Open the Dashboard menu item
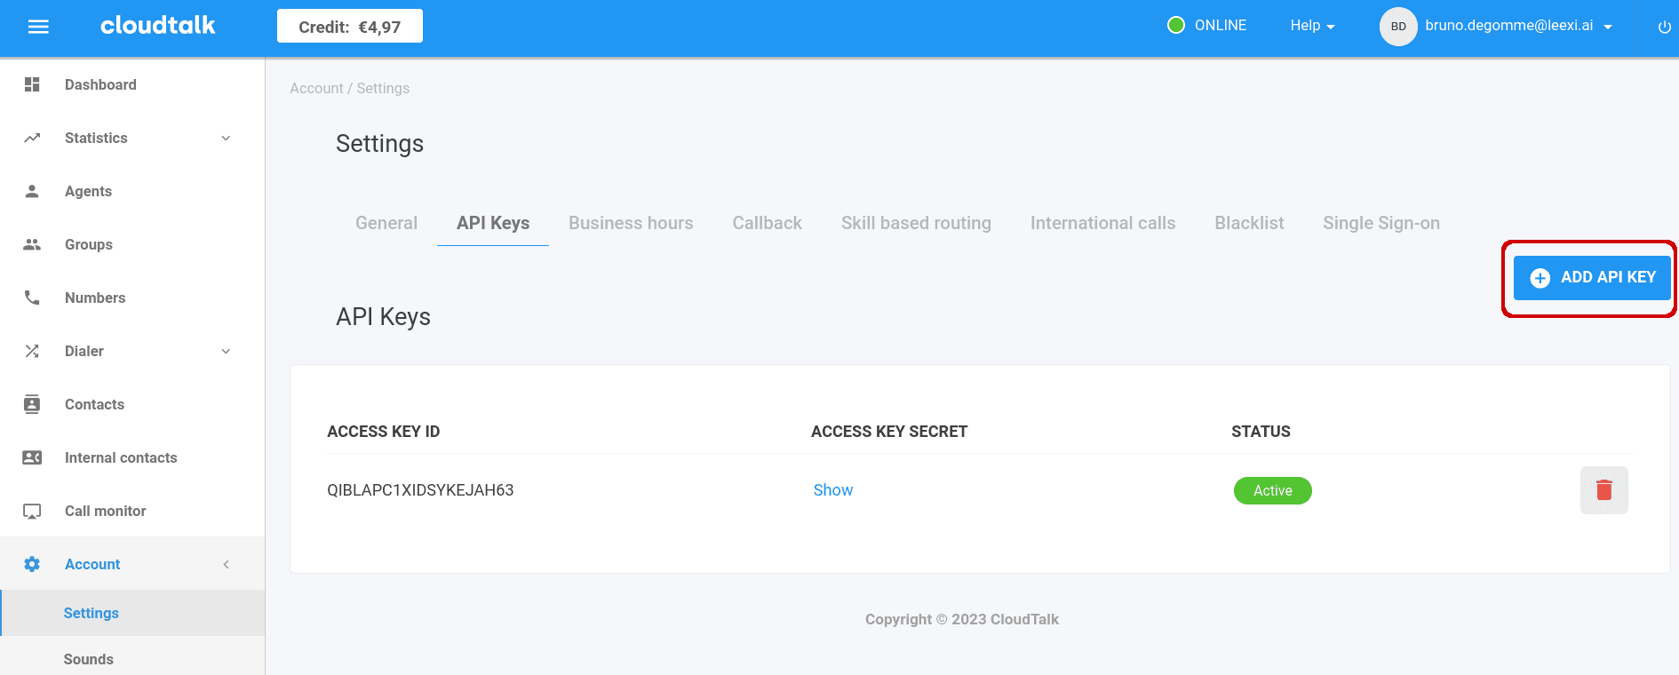Screen dimensions: 1679x675 pyautogui.click(x=132, y=84)
